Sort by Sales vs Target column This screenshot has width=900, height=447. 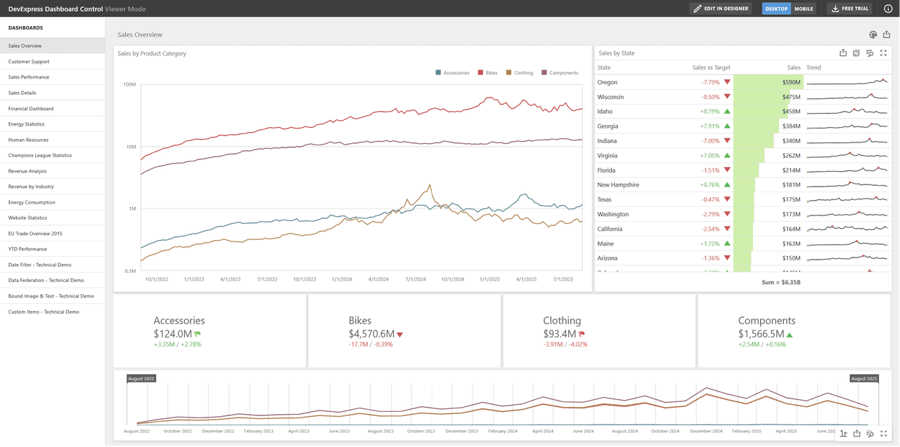[x=712, y=68]
